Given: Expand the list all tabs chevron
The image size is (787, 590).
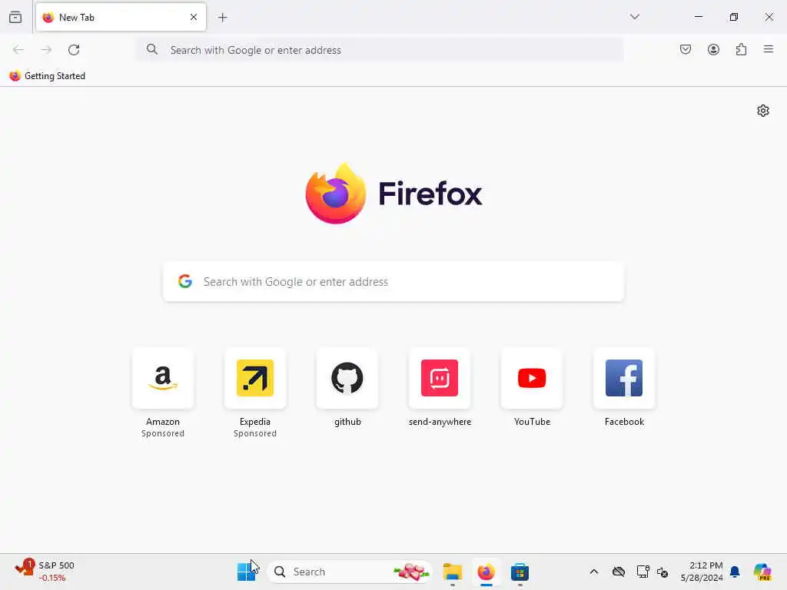Looking at the screenshot, I should (635, 17).
